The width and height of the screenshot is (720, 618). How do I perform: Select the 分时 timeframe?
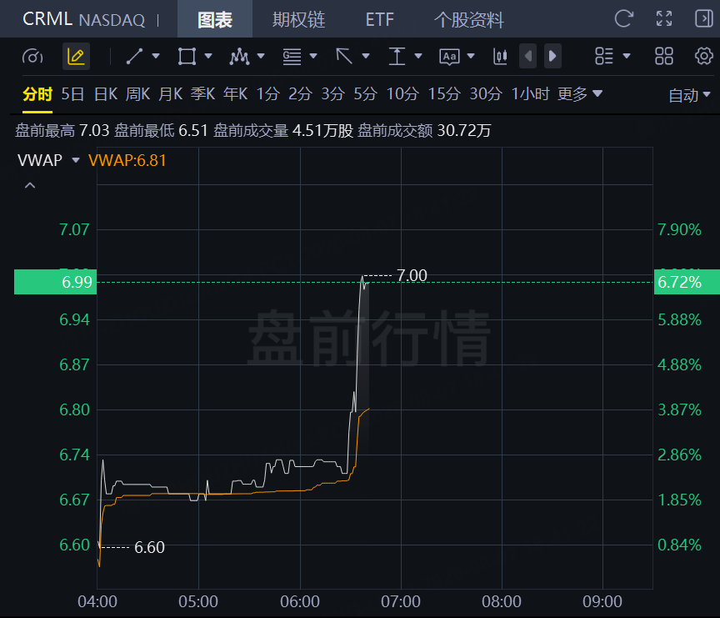(x=37, y=94)
